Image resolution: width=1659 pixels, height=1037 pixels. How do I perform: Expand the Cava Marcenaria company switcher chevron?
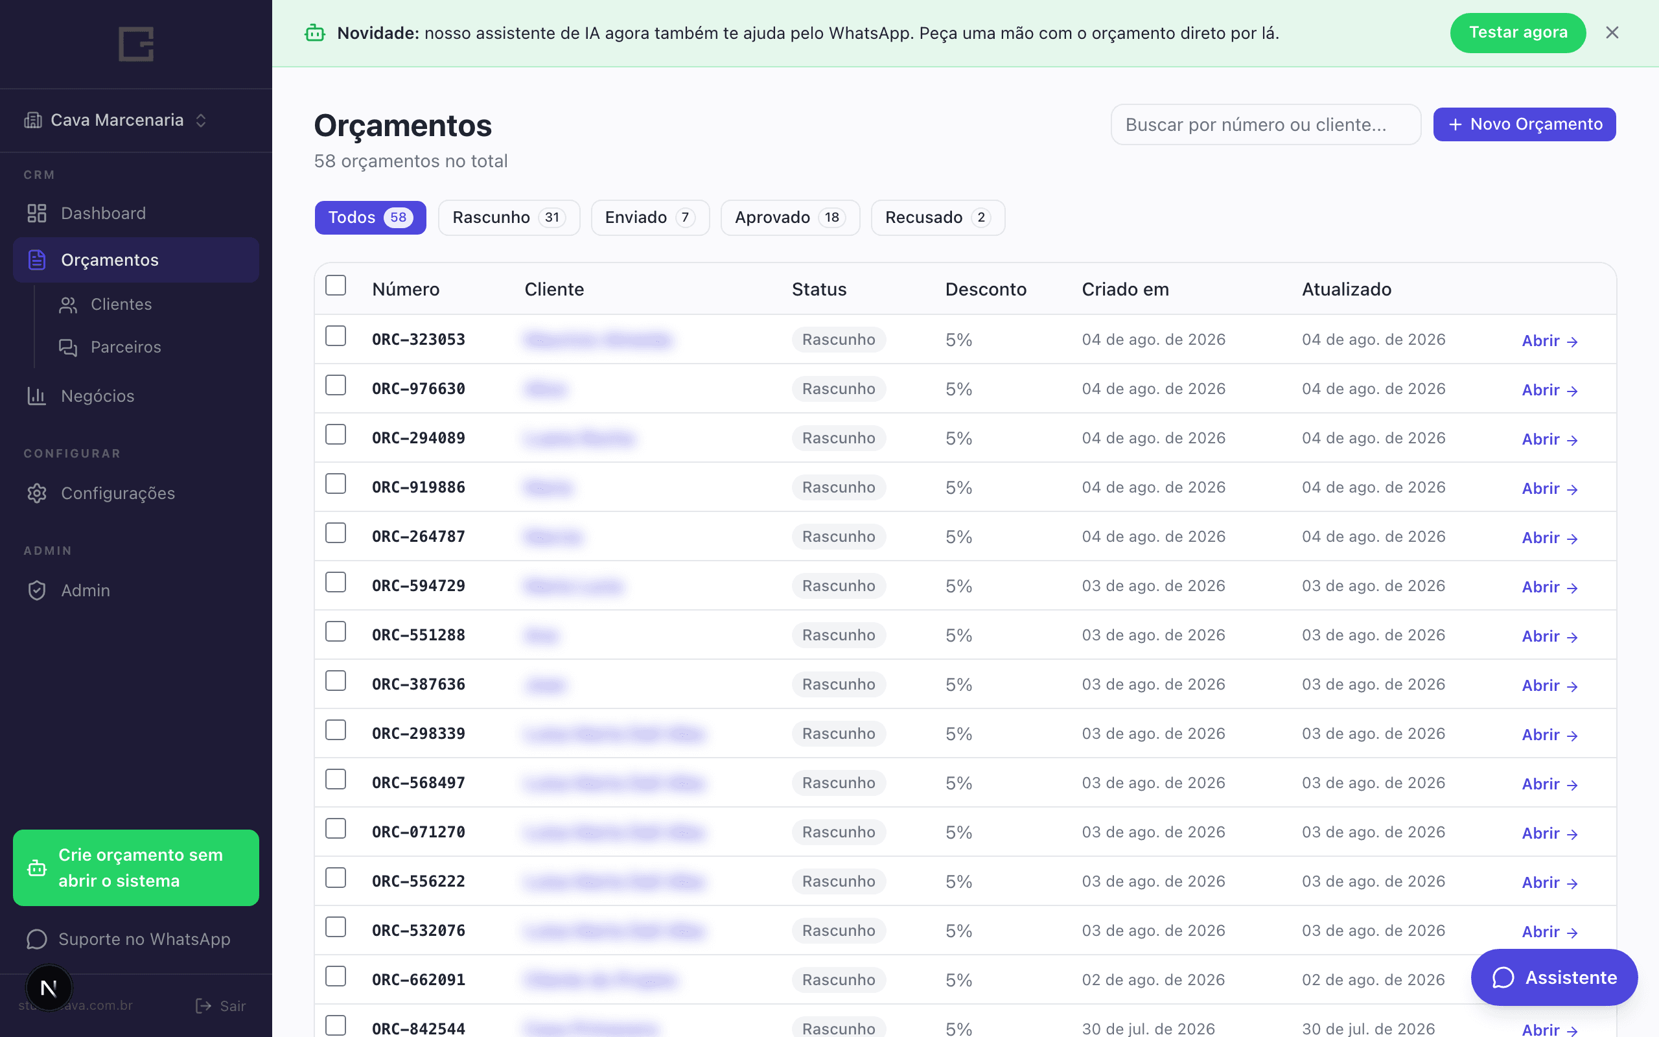point(201,121)
